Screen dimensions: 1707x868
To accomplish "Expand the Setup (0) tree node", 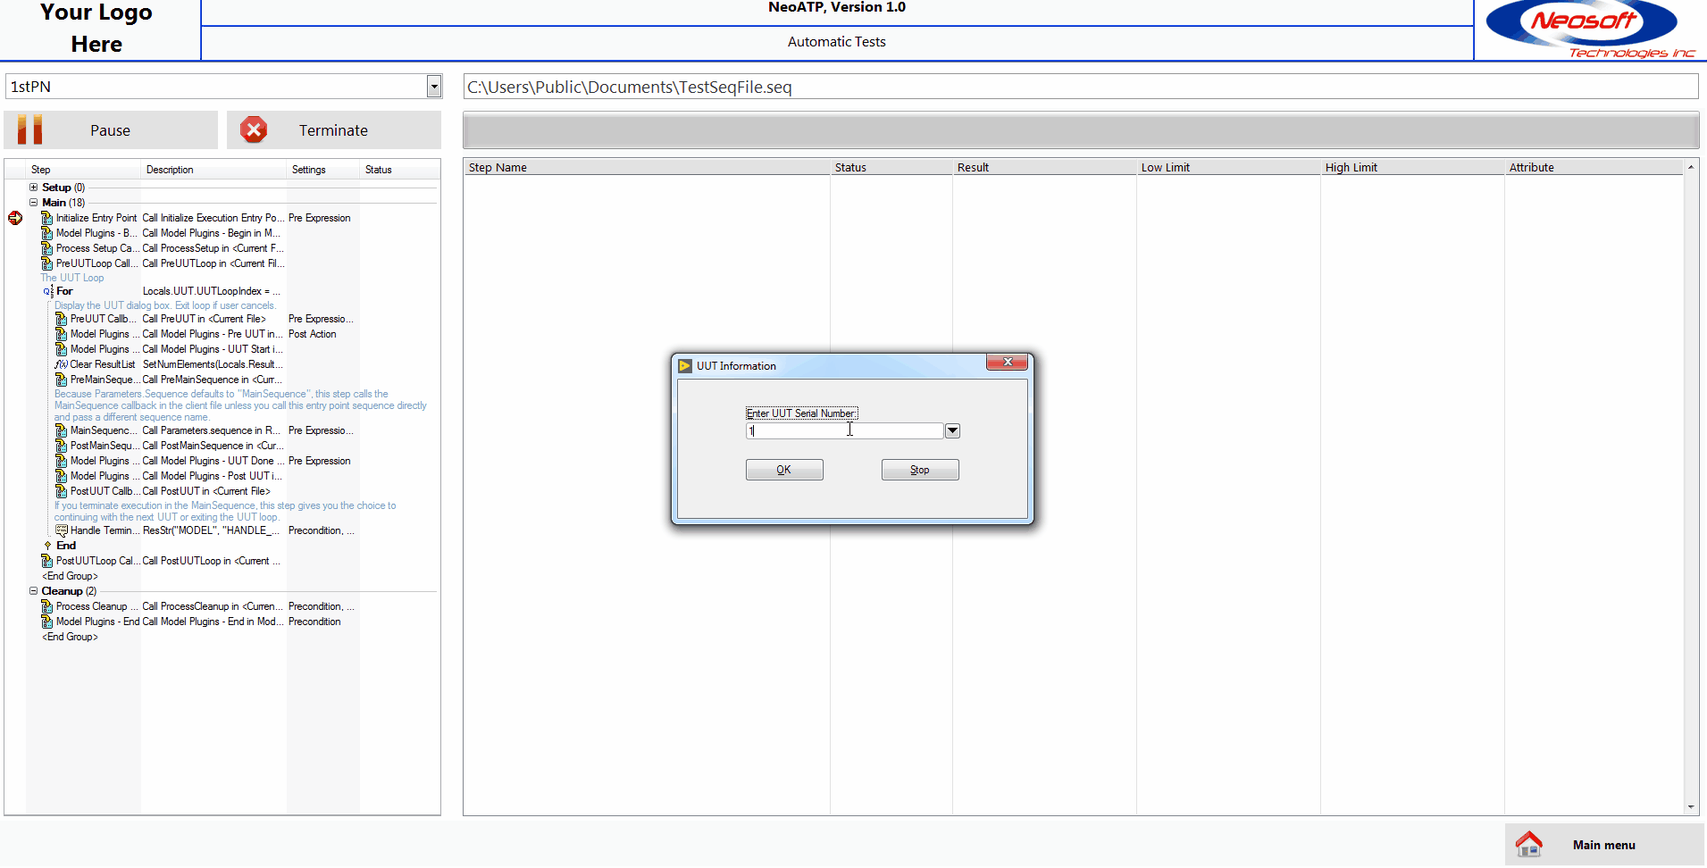I will pyautogui.click(x=31, y=187).
